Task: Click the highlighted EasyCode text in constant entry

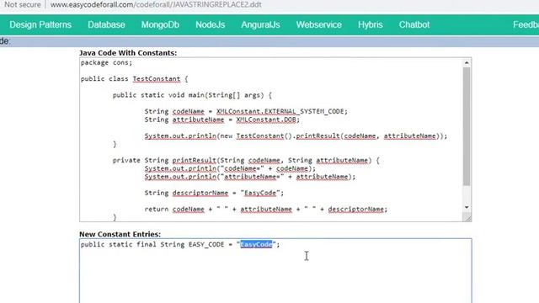Action: [256, 244]
